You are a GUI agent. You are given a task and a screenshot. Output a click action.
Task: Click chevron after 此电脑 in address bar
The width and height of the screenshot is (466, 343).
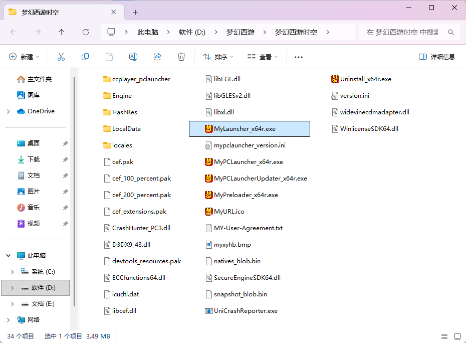[x=168, y=32]
